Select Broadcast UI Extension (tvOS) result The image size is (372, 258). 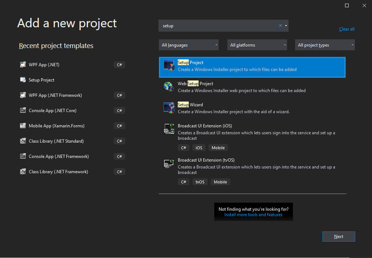point(252,171)
